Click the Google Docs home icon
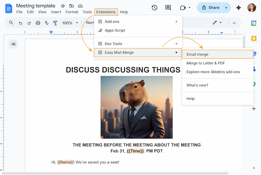Image resolution: width=261 pixels, height=175 pixels. click(9, 8)
